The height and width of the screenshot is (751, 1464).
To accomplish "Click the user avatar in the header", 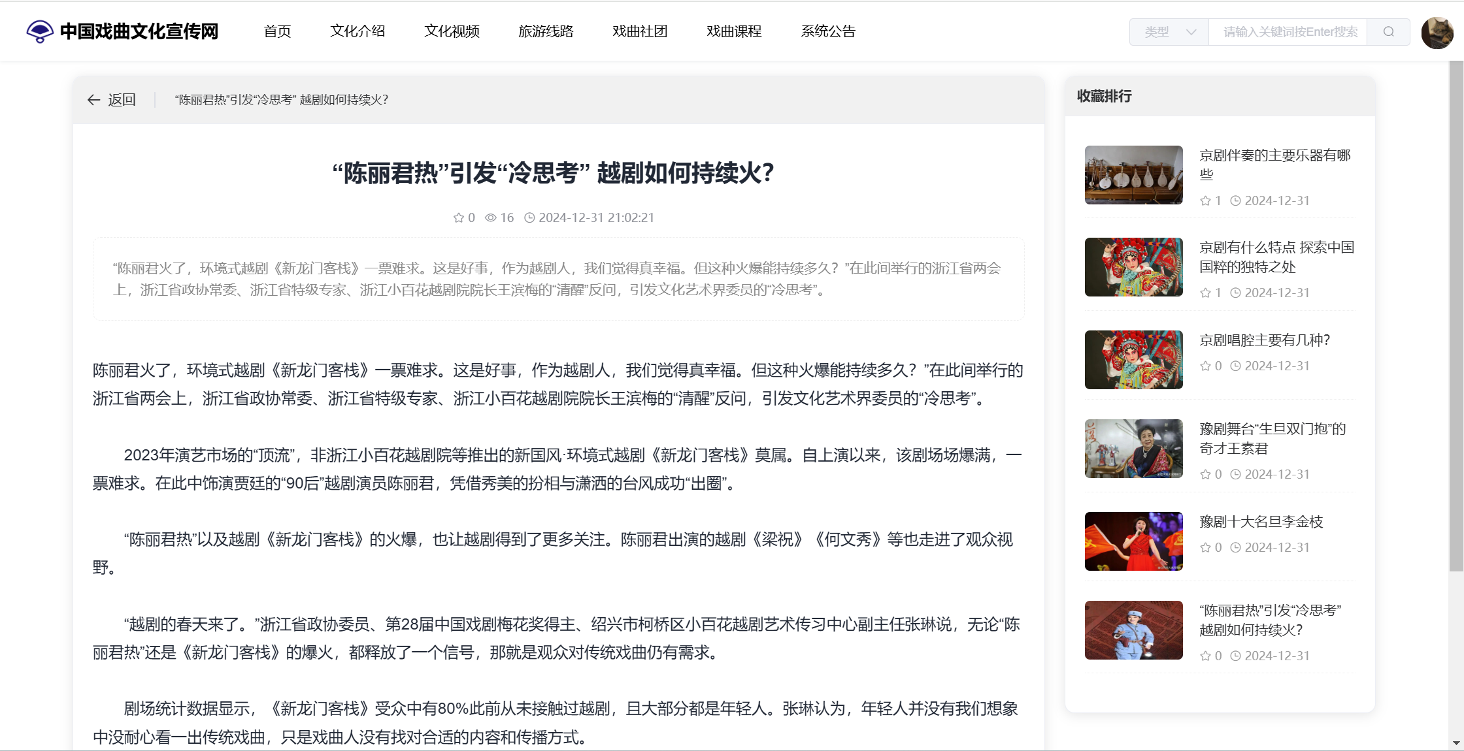I will [1437, 32].
